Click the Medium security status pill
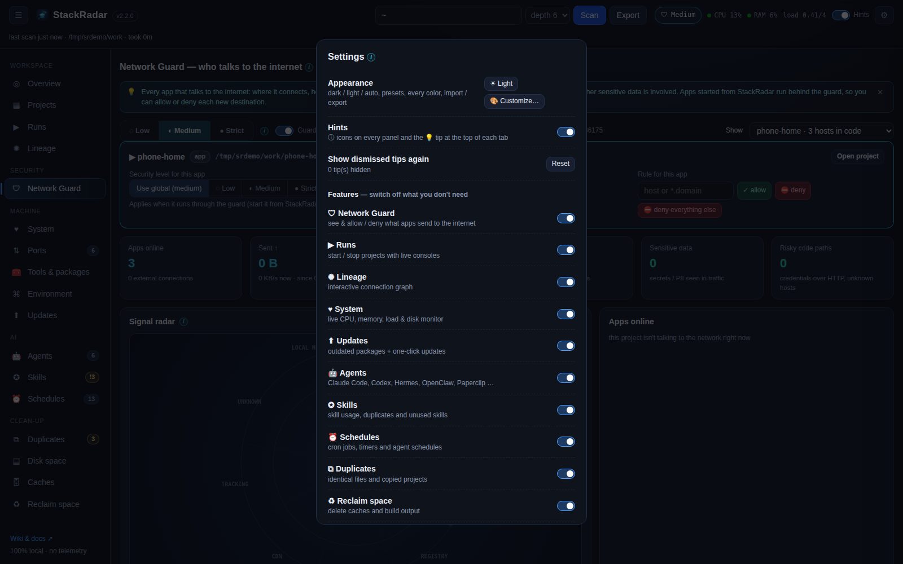The image size is (903, 564). [678, 15]
